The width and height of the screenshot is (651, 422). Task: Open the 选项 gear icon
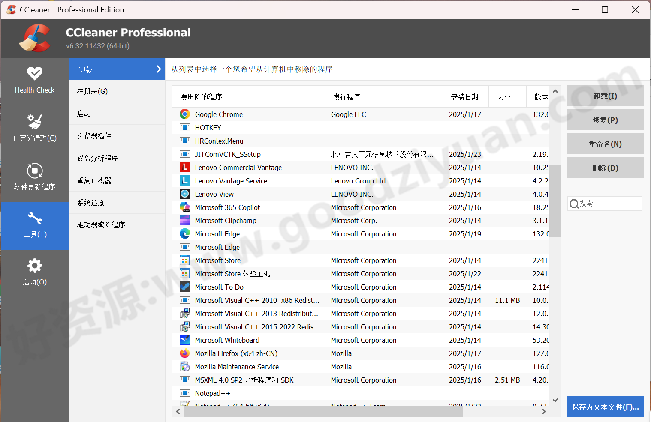pyautogui.click(x=34, y=266)
